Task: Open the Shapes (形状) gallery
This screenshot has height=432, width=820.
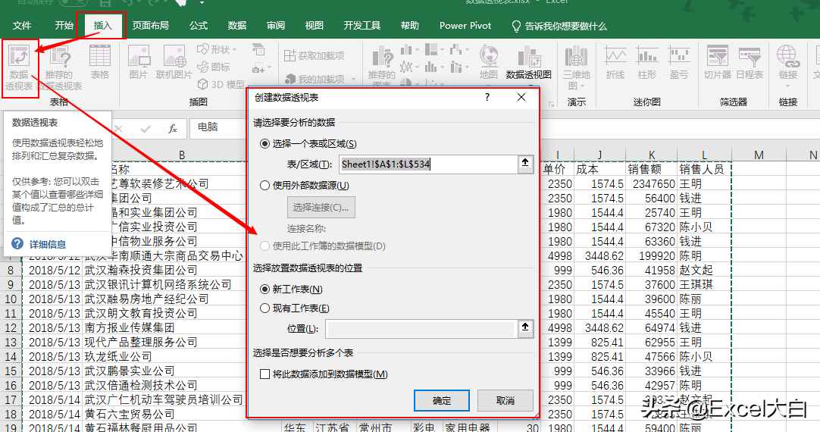Action: click(x=217, y=49)
